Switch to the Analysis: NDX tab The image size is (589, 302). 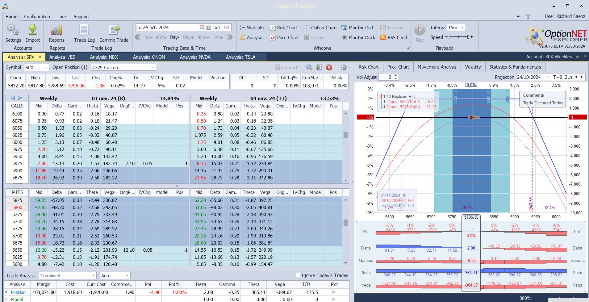pyautogui.click(x=104, y=57)
